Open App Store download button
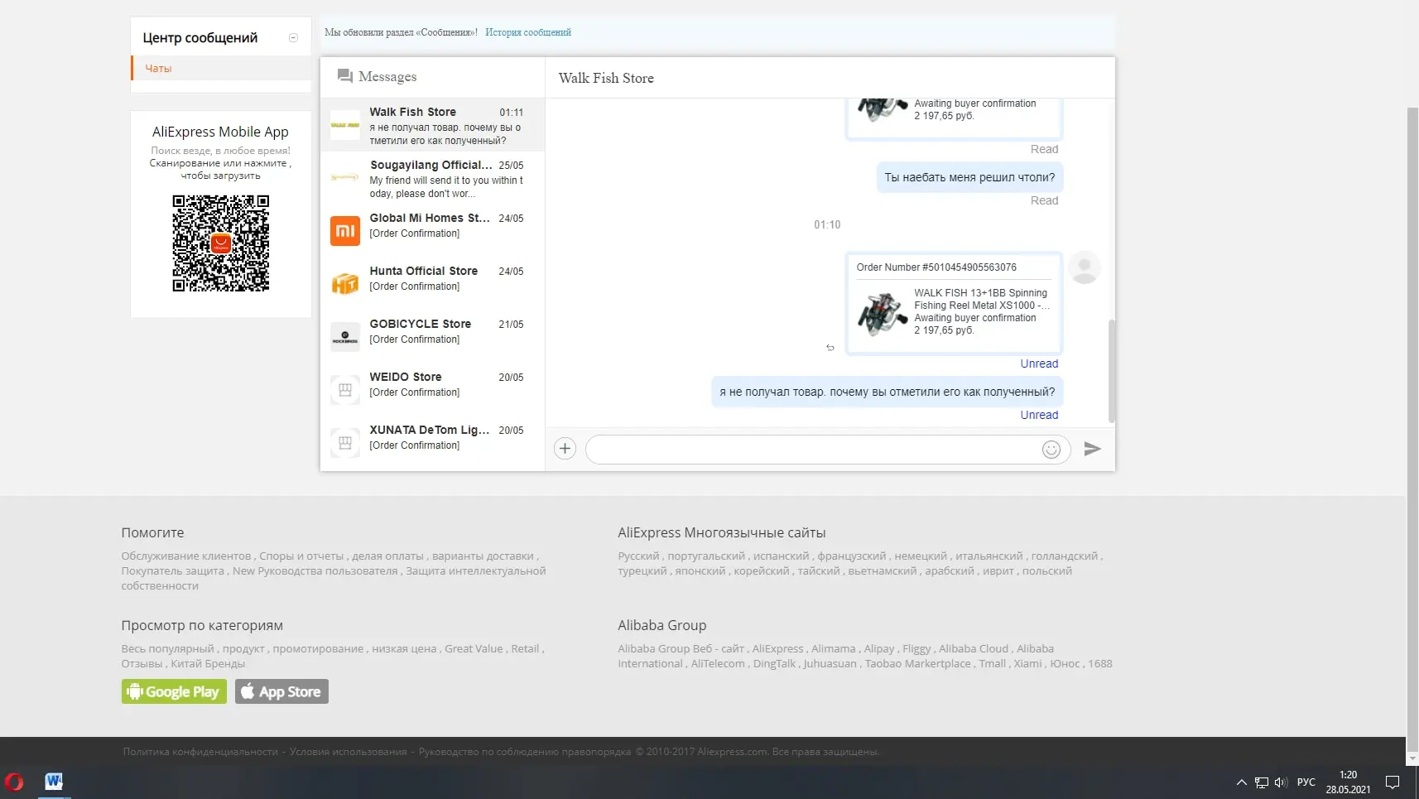Viewport: 1419px width, 799px height. (281, 691)
